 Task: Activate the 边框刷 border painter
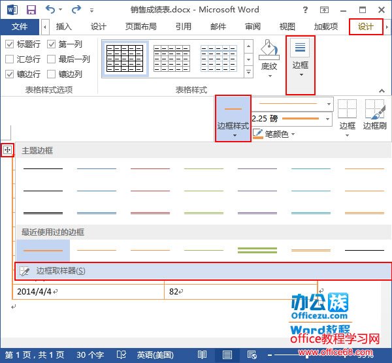tap(374, 116)
